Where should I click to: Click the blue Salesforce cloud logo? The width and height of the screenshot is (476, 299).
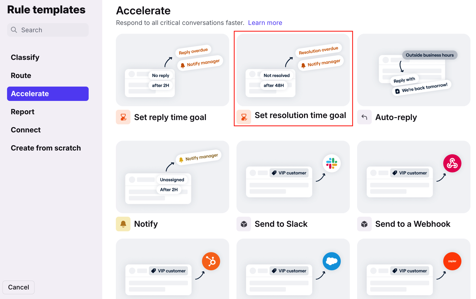pos(332,261)
